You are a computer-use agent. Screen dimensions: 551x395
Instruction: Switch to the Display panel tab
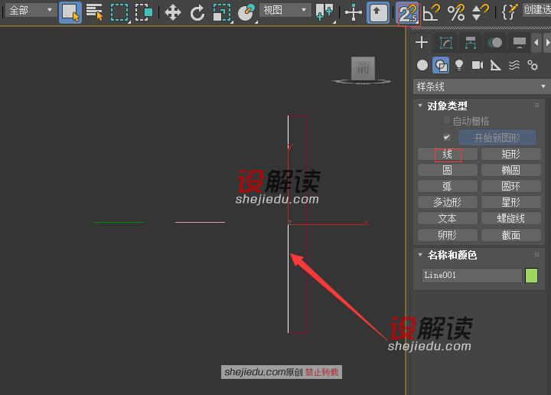(519, 43)
